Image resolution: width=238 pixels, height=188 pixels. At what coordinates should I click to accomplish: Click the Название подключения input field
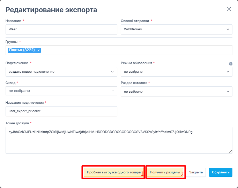pyautogui.click(x=61, y=111)
